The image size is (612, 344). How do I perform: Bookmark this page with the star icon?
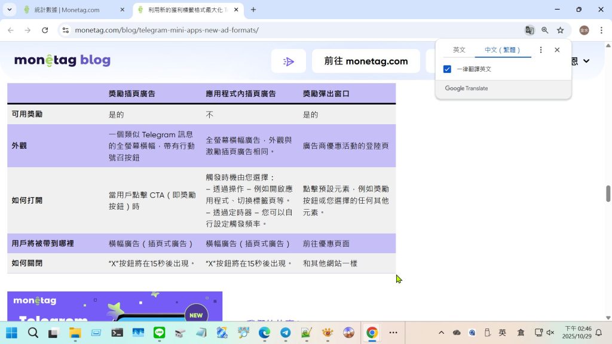(560, 30)
